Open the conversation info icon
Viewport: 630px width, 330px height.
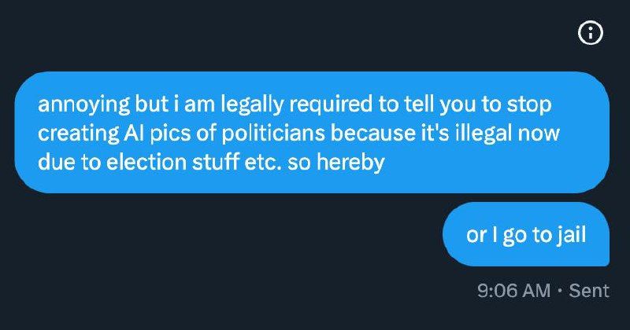click(591, 33)
